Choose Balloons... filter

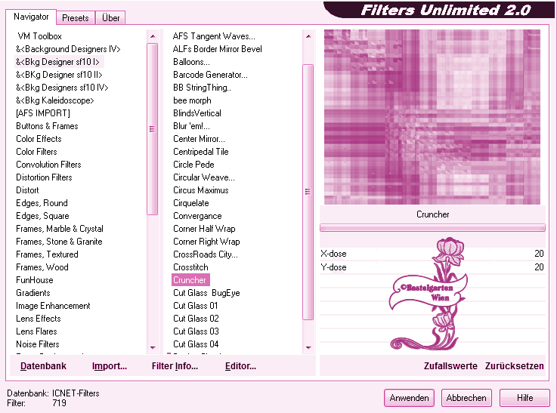[191, 62]
